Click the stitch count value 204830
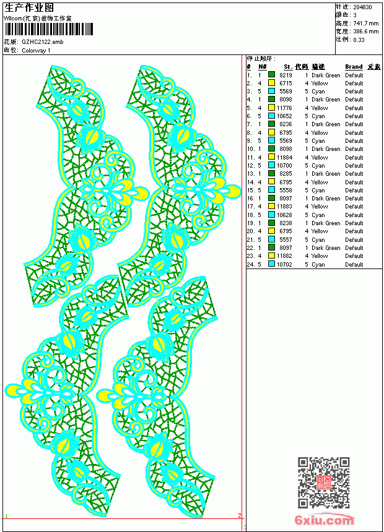 coord(362,7)
